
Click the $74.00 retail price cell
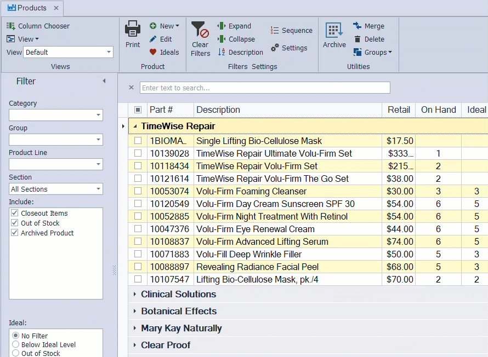click(400, 241)
